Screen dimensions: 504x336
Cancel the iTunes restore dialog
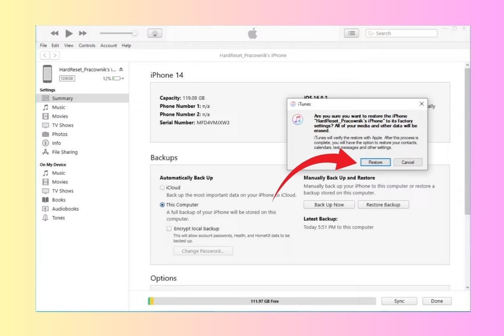[x=408, y=162]
